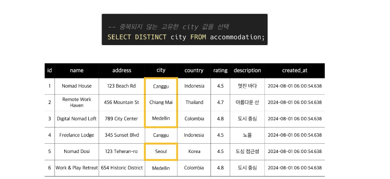
Task: Click the Korean comment line above the query
Action: coord(168,26)
